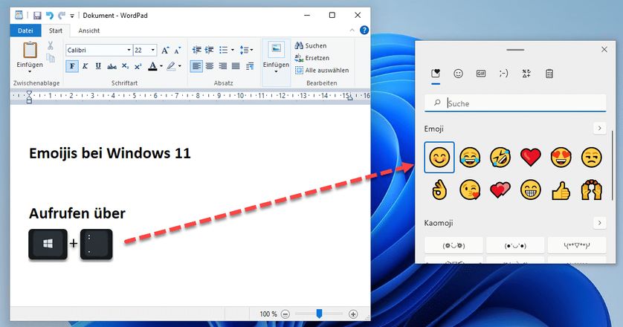Undo last action in WordPad
The image size is (623, 327).
[49, 16]
